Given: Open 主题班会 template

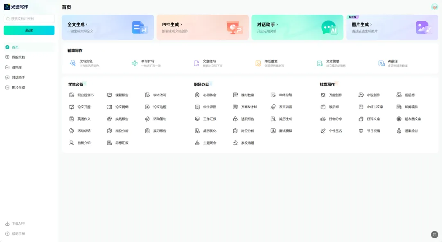Looking at the screenshot, I should point(206,143).
